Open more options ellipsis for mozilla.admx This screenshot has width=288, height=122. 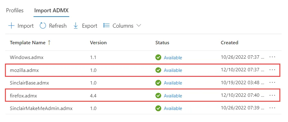click(x=272, y=70)
